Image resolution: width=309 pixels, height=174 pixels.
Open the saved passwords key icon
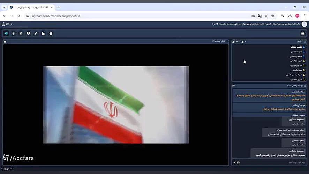(x=254, y=16)
